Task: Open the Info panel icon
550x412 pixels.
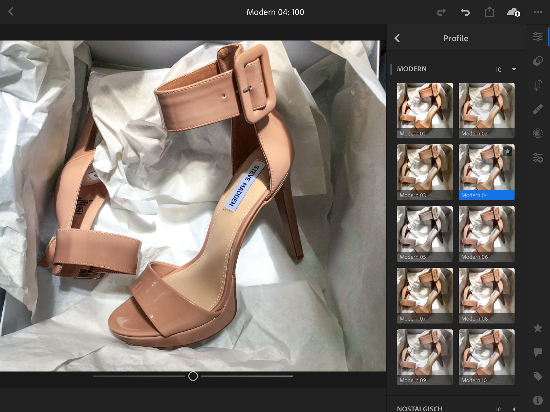Action: click(x=538, y=400)
